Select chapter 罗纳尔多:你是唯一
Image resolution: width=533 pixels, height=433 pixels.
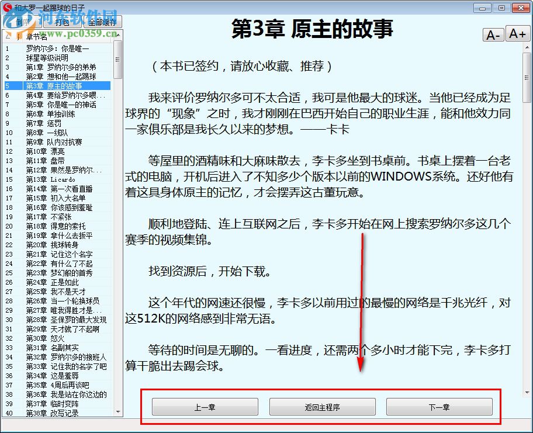[58, 48]
